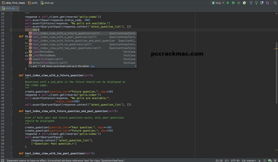Update project via VCS blue arrow
The image size is (278, 162).
tap(251, 3)
